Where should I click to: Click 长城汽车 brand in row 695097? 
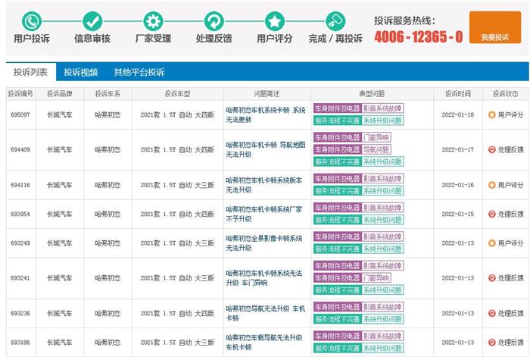click(60, 114)
